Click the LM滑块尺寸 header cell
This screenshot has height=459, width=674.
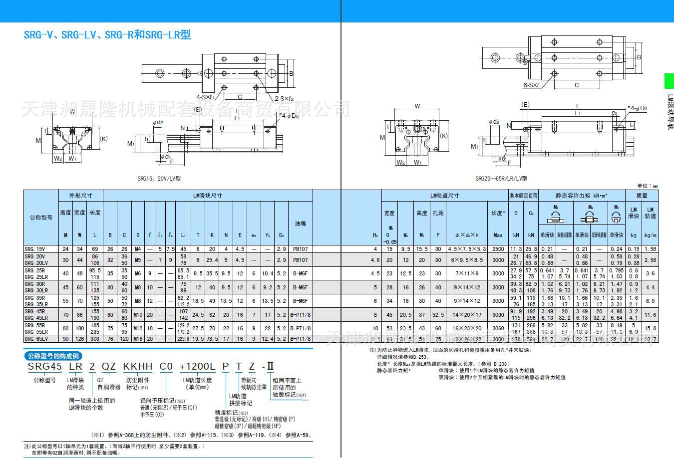point(207,196)
